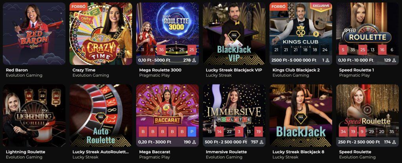Launch the Crazy Time game tile

101,34
